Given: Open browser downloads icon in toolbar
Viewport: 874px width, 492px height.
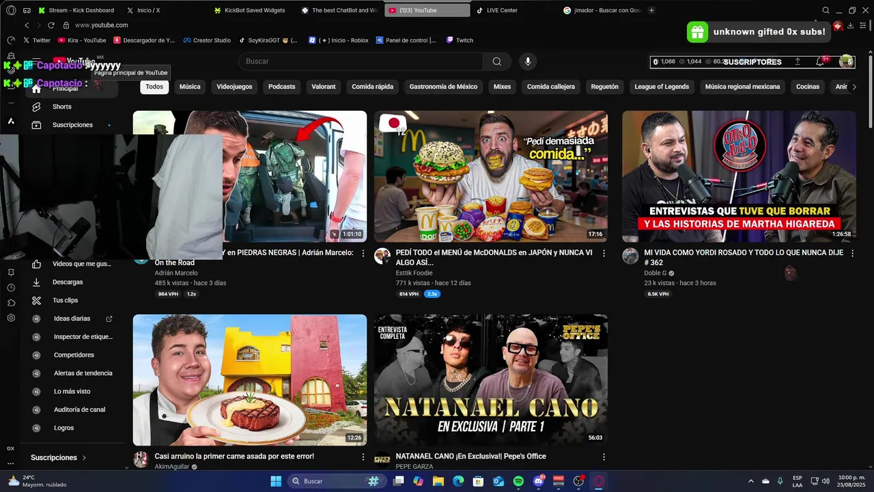Looking at the screenshot, I should [x=850, y=25].
